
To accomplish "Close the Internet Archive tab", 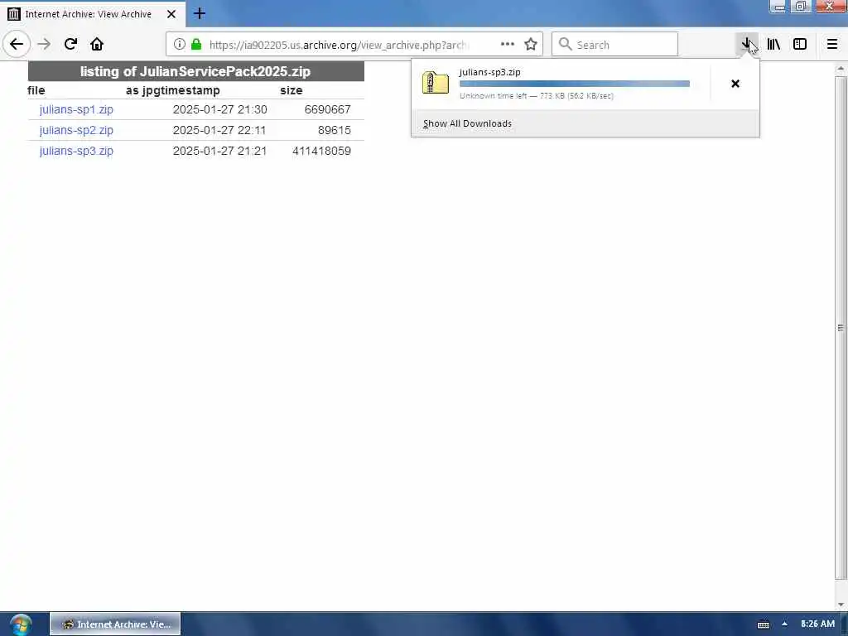I will tap(171, 14).
